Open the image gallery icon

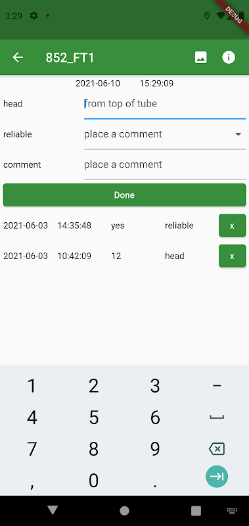click(201, 57)
